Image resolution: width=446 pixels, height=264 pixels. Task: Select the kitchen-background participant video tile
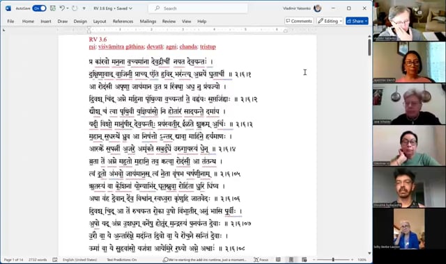pyautogui.click(x=409, y=104)
